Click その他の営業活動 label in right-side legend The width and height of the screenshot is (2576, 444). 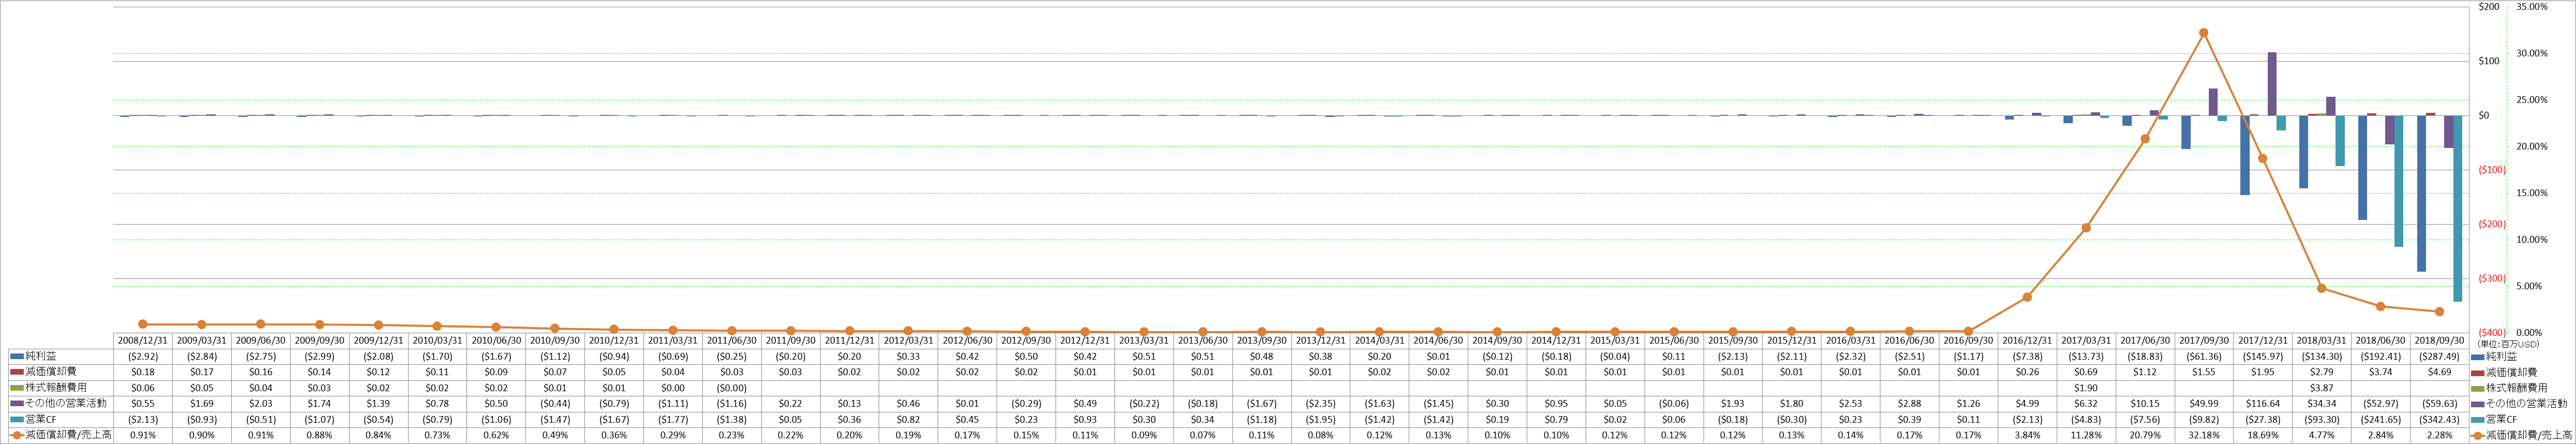(2526, 404)
